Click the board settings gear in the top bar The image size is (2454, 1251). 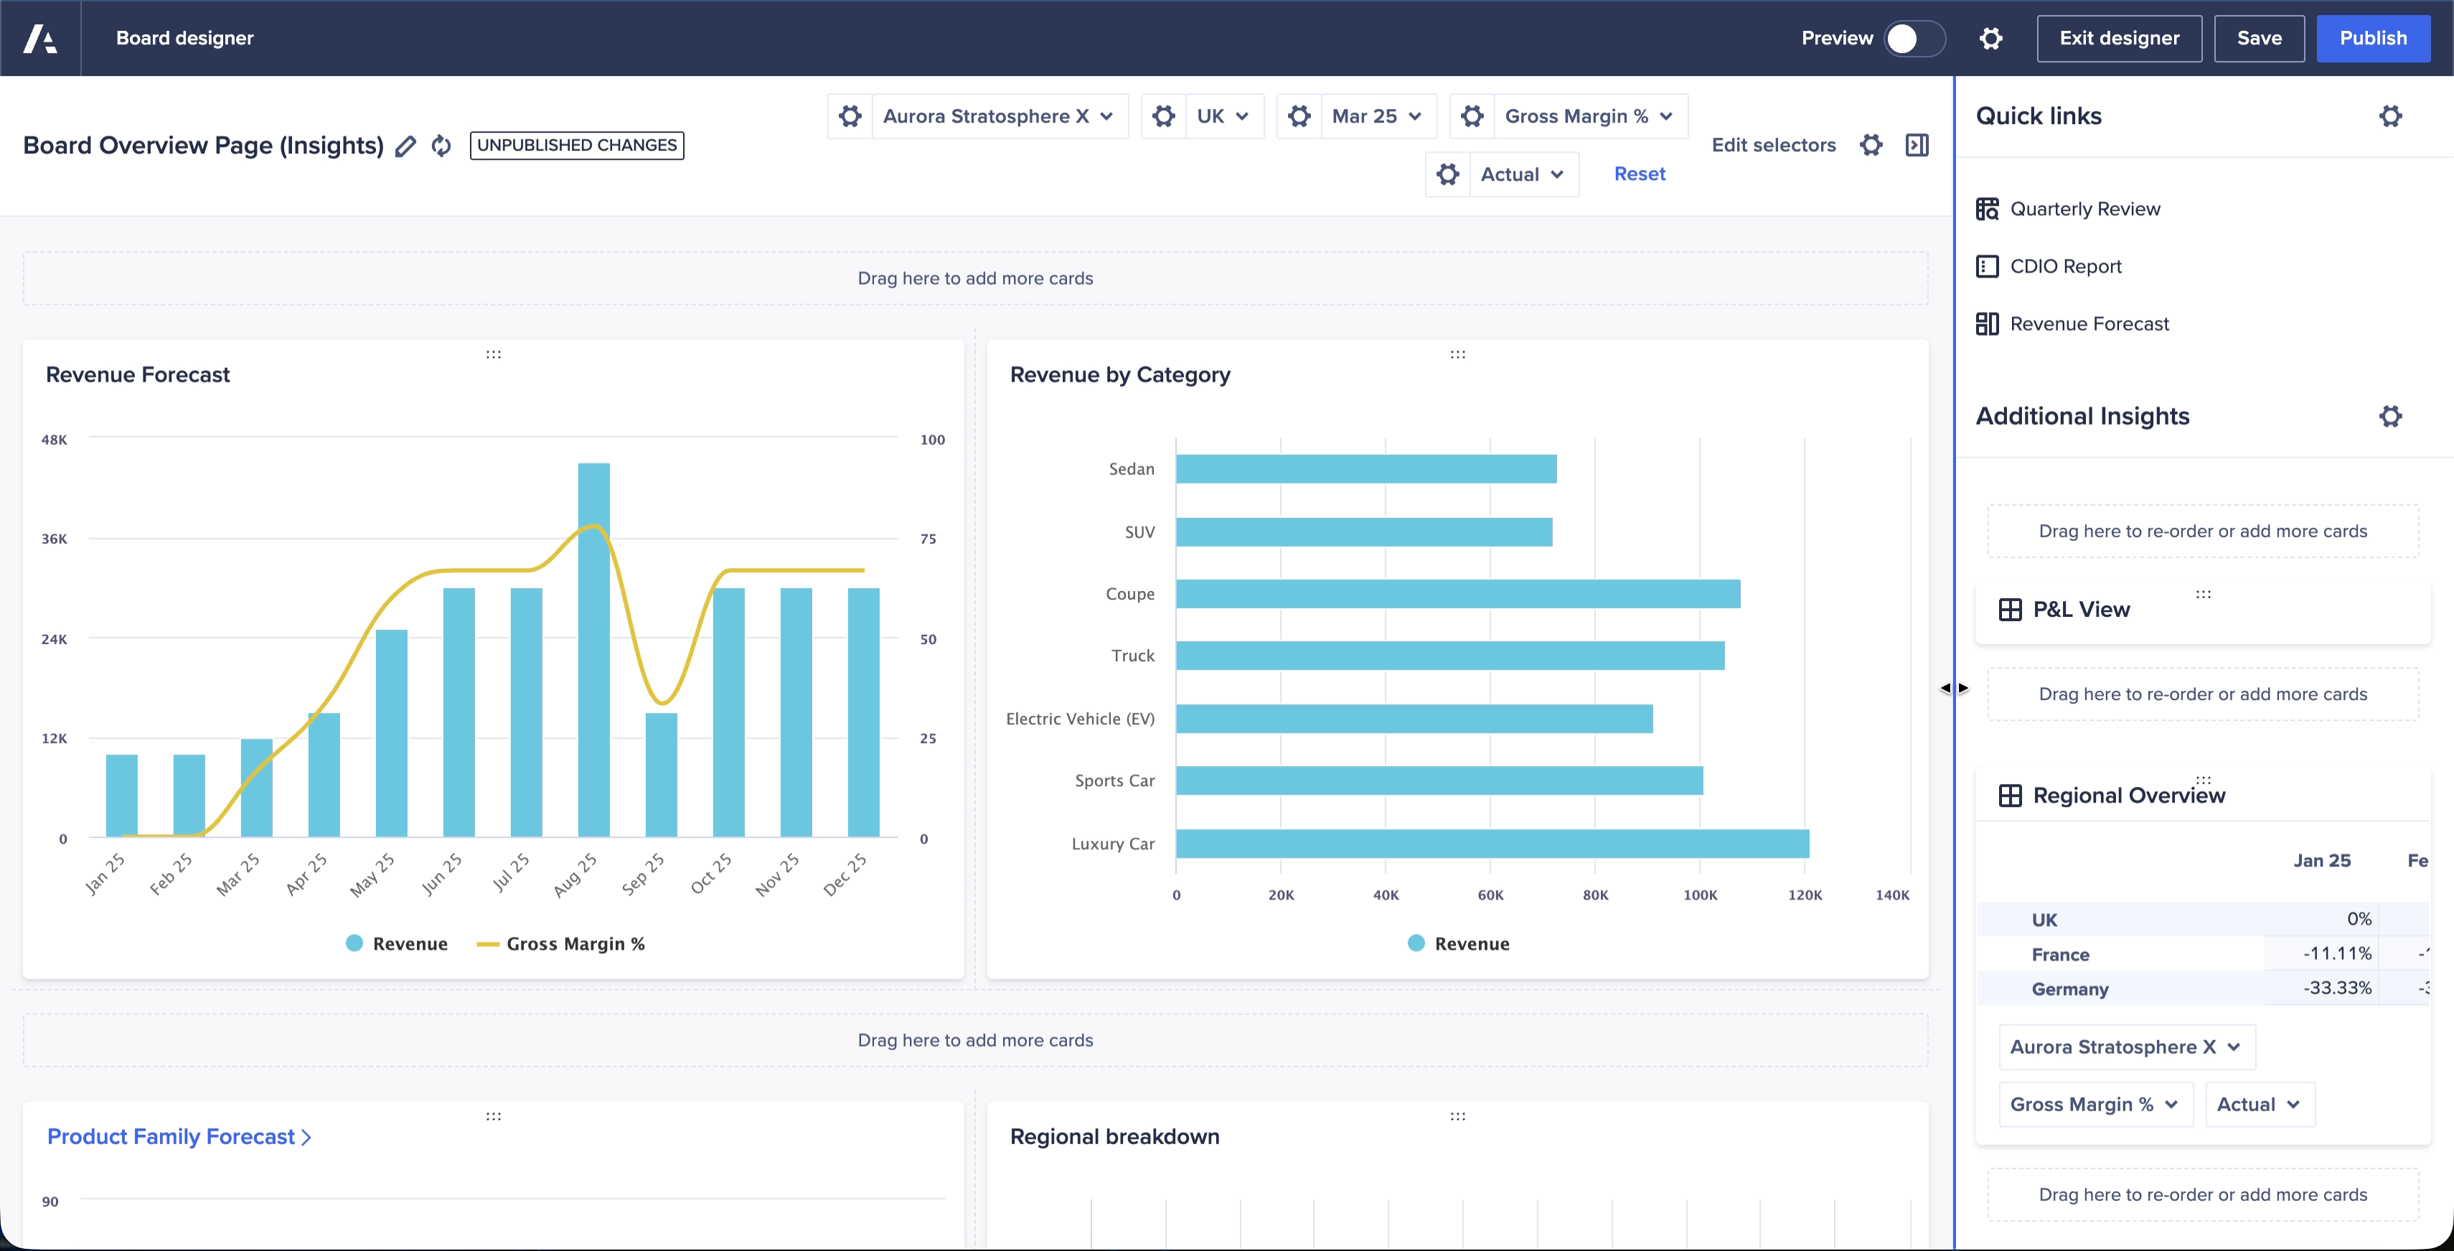click(1991, 38)
